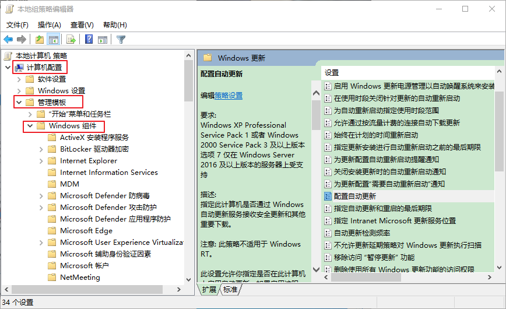Select 为更新配置自动重新启动提醒通知 policy
The width and height of the screenshot is (506, 309).
(x=386, y=160)
